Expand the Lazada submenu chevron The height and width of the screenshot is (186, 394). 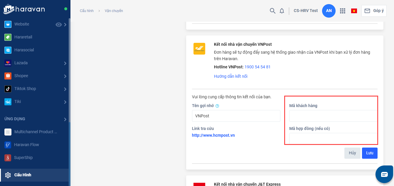[x=65, y=63]
